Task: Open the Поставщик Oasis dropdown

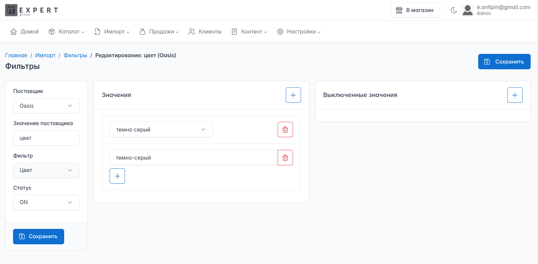Action: (x=46, y=106)
